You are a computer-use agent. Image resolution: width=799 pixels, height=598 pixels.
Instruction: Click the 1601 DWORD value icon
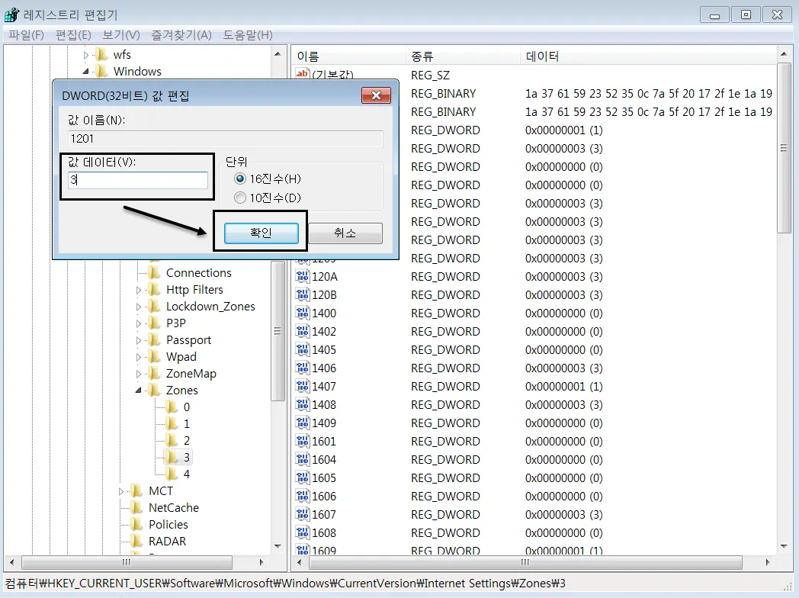303,442
